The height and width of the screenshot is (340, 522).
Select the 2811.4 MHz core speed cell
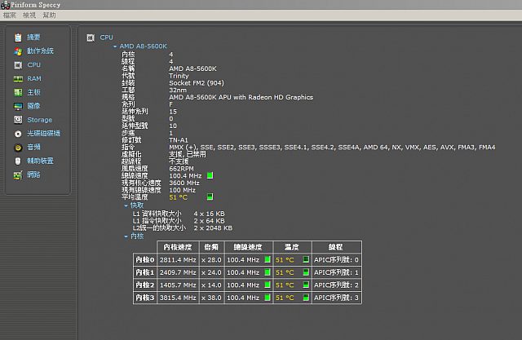(x=178, y=260)
